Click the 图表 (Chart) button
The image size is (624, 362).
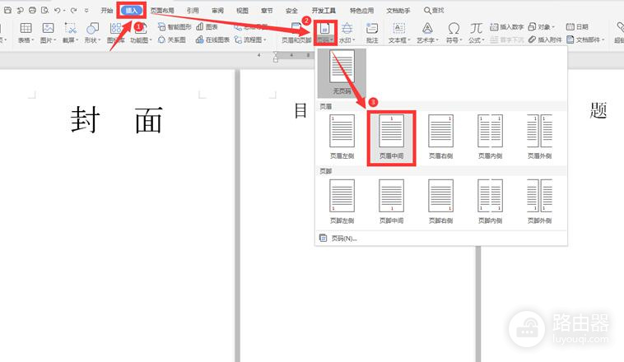tap(207, 26)
